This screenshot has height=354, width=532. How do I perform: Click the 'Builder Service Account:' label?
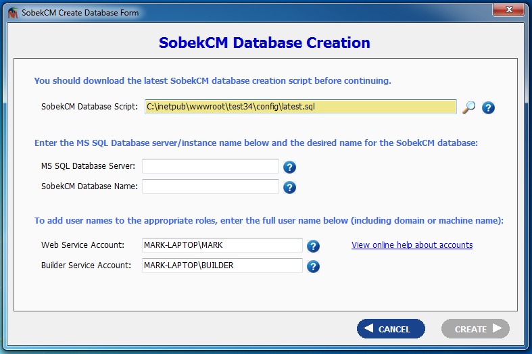tap(86, 265)
